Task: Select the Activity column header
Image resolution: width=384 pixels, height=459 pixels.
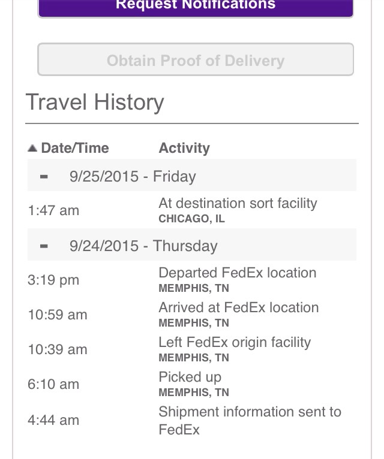Action: (184, 148)
